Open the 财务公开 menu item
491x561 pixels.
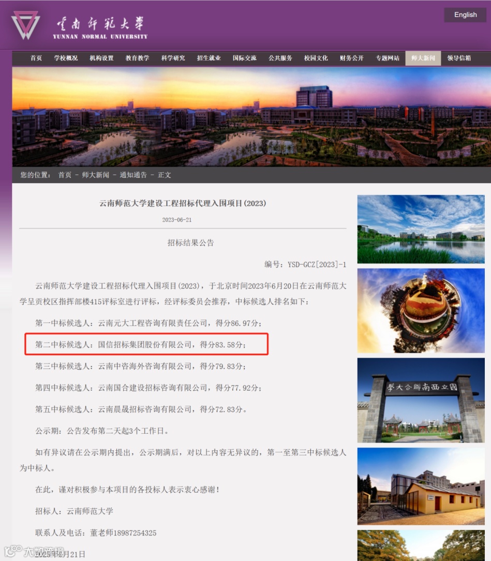(x=352, y=58)
